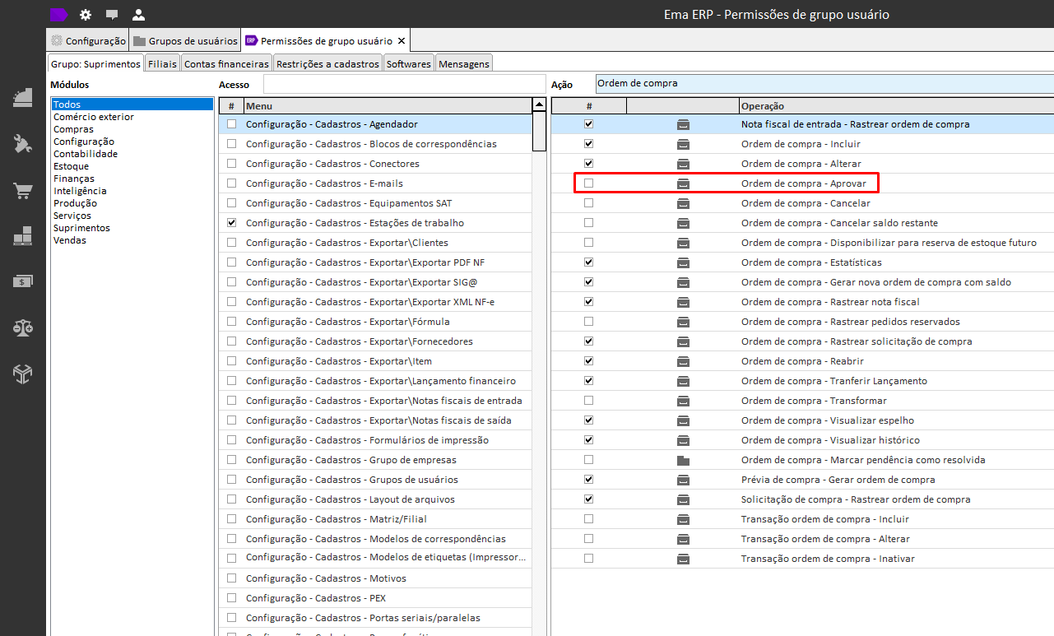Open the Softwares sub-tab
The width and height of the screenshot is (1054, 636).
coord(409,63)
